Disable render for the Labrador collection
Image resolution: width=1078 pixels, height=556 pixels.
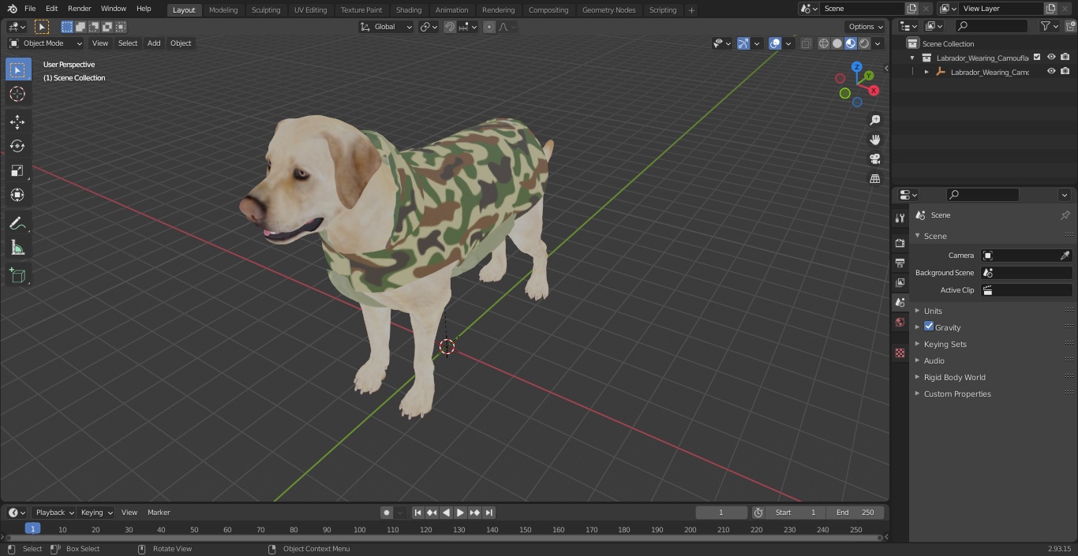pos(1065,57)
